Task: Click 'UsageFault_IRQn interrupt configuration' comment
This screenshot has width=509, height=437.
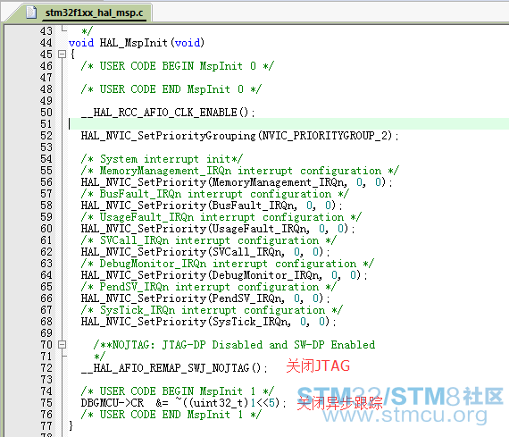Action: click(x=221, y=217)
